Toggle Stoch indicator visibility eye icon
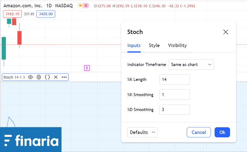 (x=31, y=77)
